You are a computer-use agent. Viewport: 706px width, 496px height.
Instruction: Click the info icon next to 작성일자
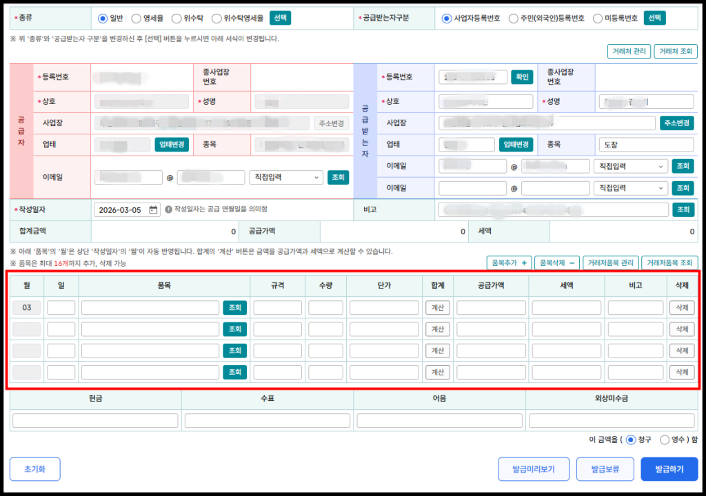[170, 209]
